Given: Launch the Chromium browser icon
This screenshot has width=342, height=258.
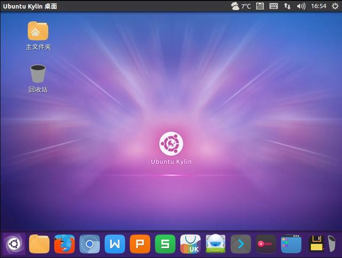Looking at the screenshot, I should (x=90, y=245).
